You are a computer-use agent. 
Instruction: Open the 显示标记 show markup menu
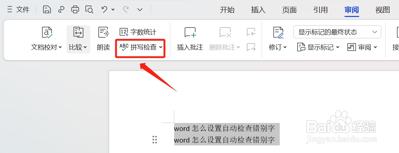(x=318, y=47)
